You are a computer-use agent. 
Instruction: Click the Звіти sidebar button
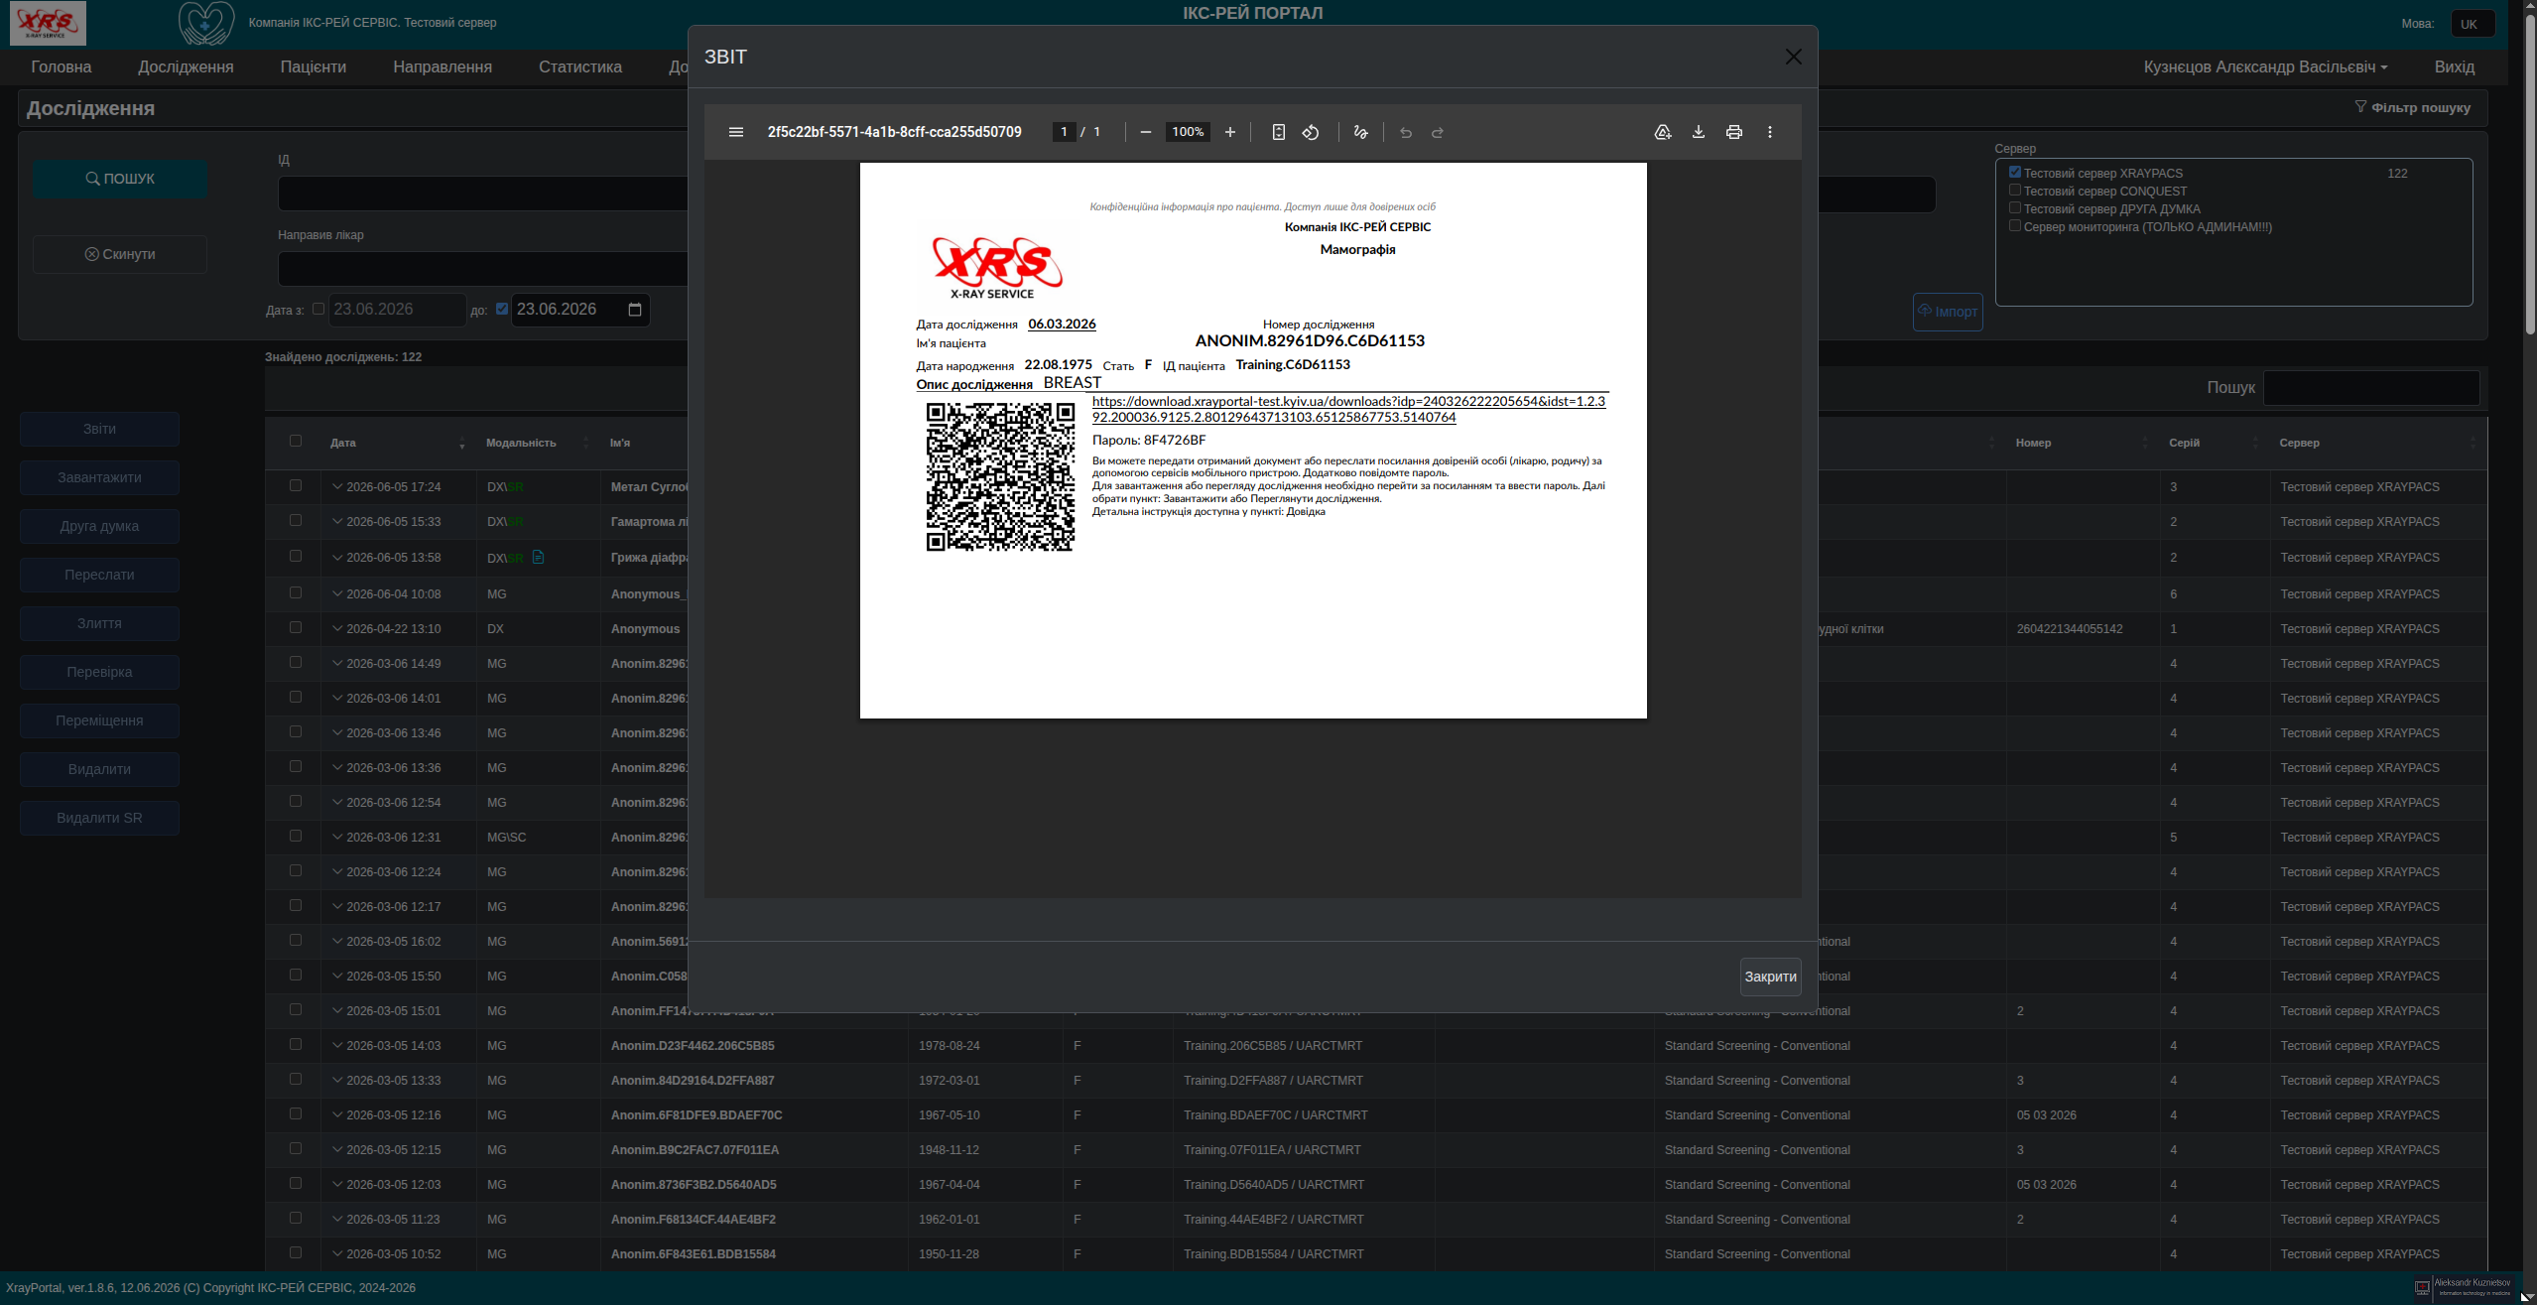pyautogui.click(x=99, y=429)
